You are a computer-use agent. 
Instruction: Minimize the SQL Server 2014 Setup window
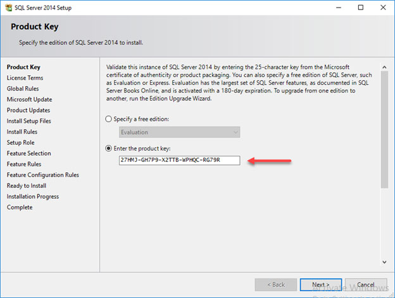pos(339,8)
